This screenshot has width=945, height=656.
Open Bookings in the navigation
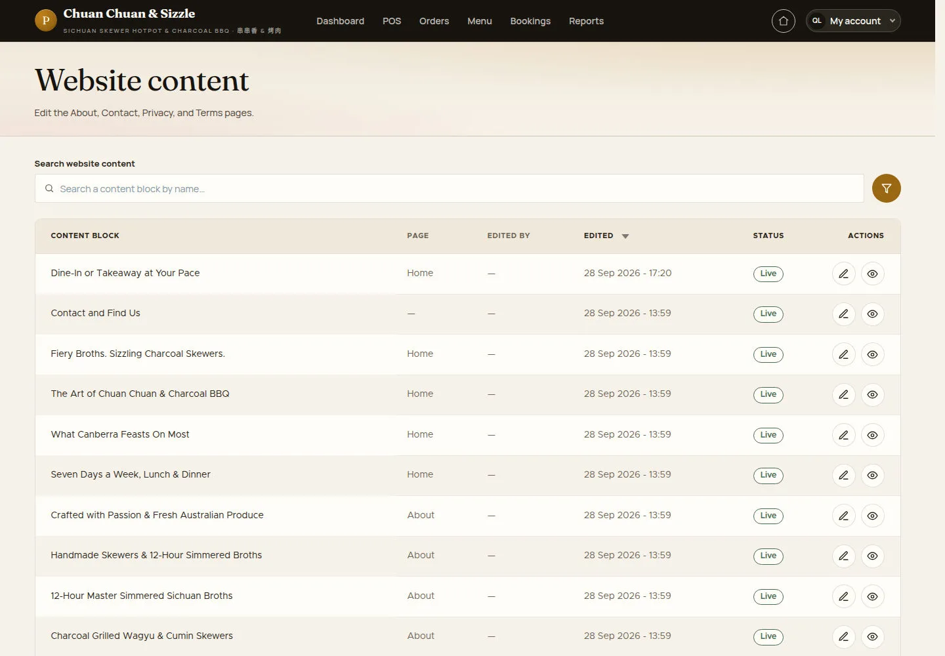[530, 21]
